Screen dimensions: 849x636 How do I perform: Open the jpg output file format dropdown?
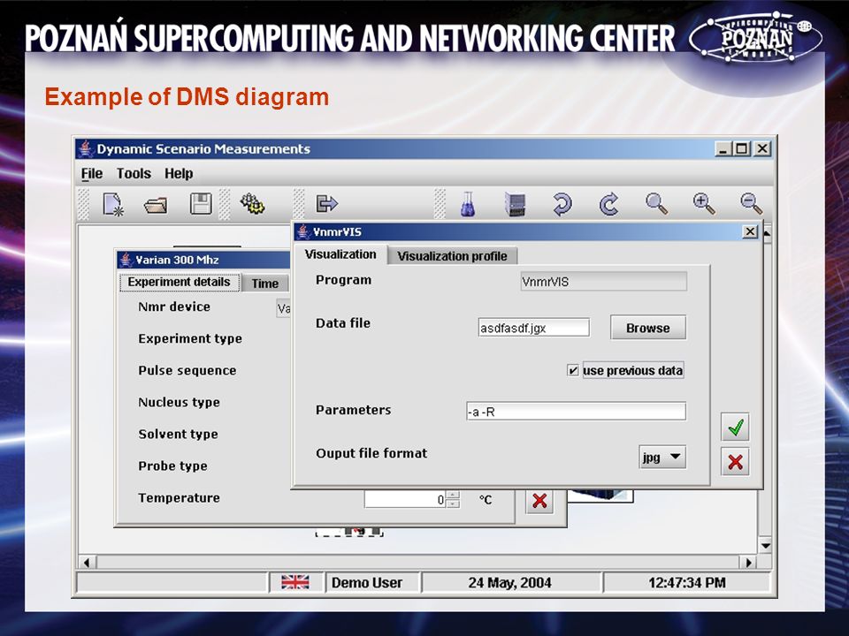tap(662, 457)
